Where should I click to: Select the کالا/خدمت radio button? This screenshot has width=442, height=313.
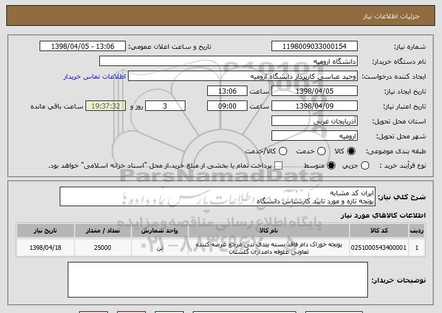point(283,151)
